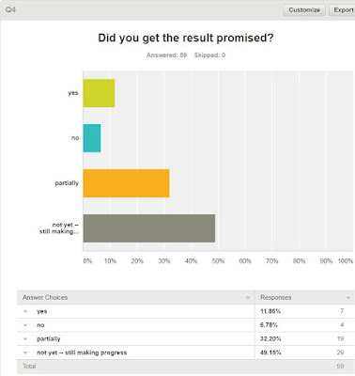The image size is (355, 376).
Task: Click the orange 'partially' bar in chart
Action: pos(126,183)
